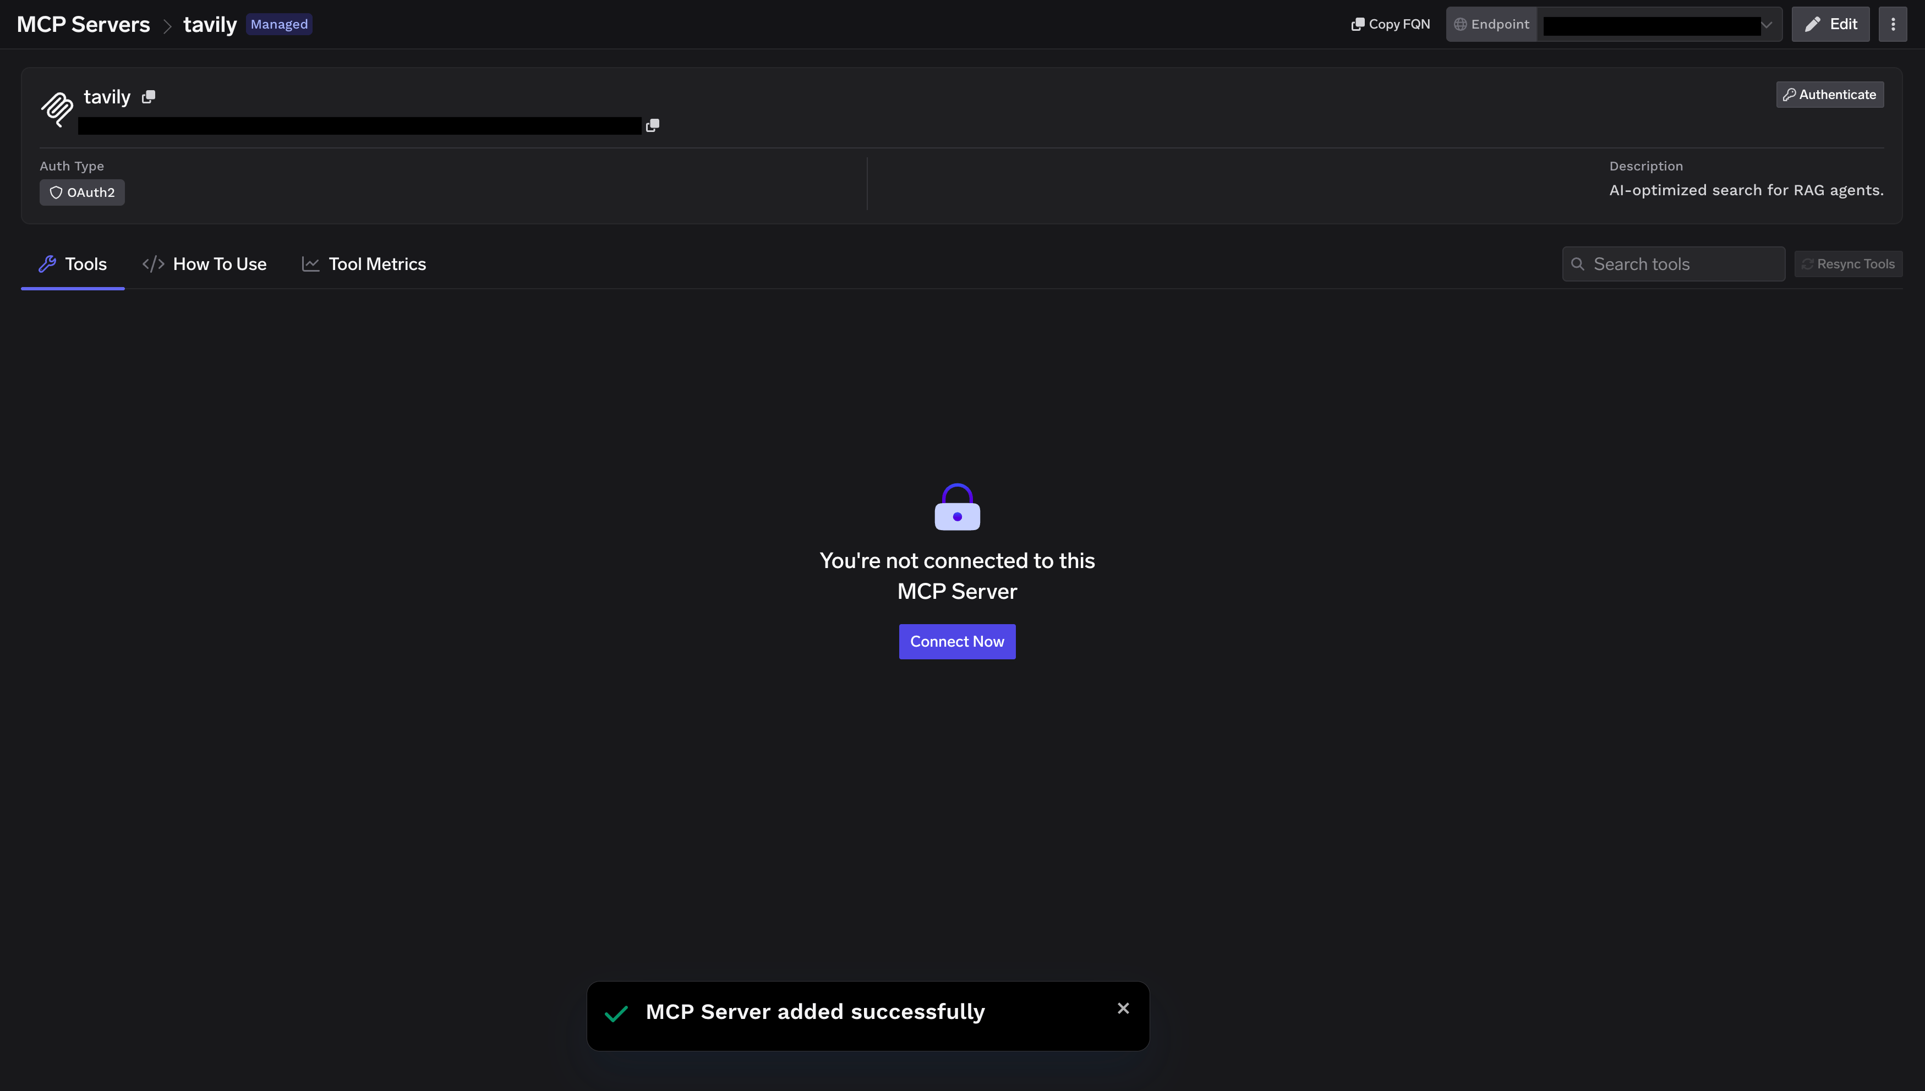Copy the tavily server name icon
1925x1091 pixels.
pos(149,97)
